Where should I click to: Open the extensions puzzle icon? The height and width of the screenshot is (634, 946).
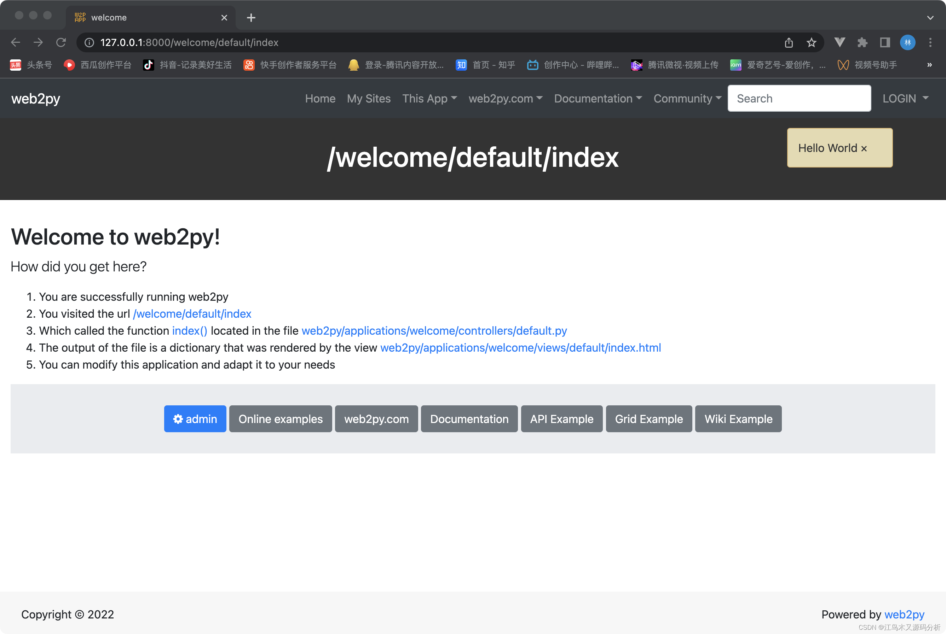coord(862,42)
